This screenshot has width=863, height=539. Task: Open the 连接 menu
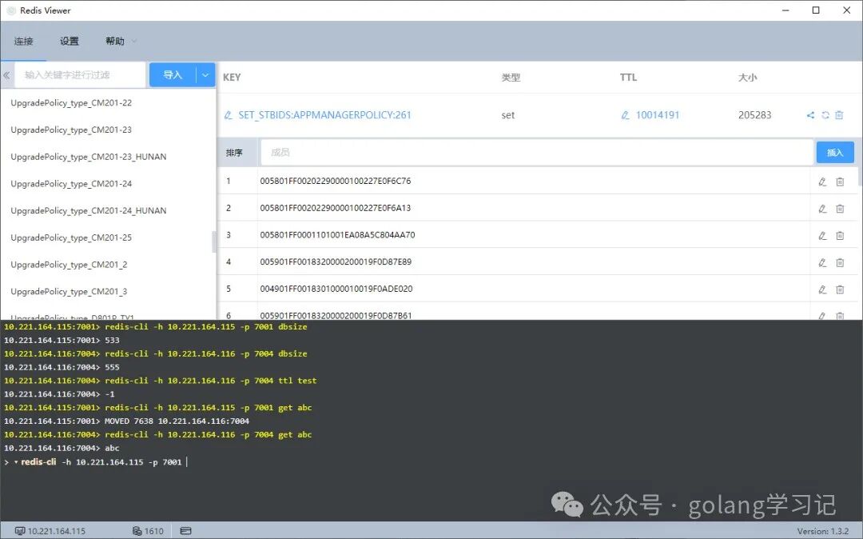[x=23, y=42]
